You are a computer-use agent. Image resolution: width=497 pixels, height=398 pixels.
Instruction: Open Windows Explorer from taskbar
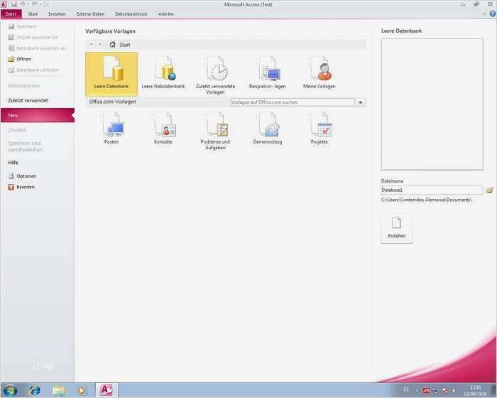59,390
